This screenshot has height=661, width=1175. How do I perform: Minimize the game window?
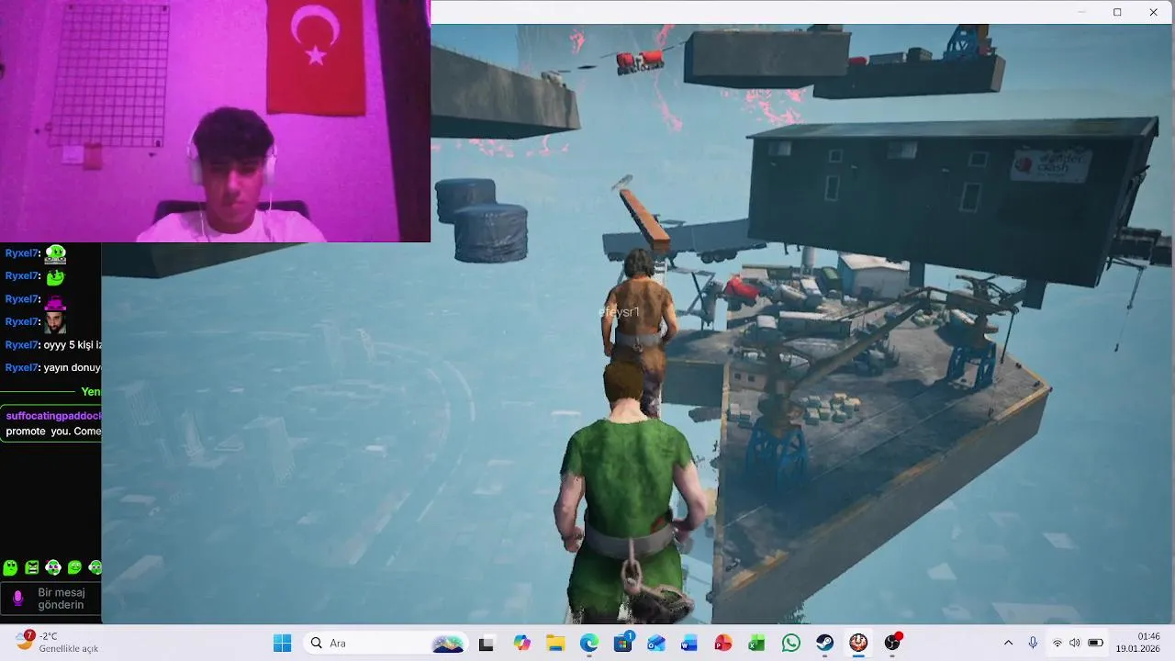pos(1081,12)
